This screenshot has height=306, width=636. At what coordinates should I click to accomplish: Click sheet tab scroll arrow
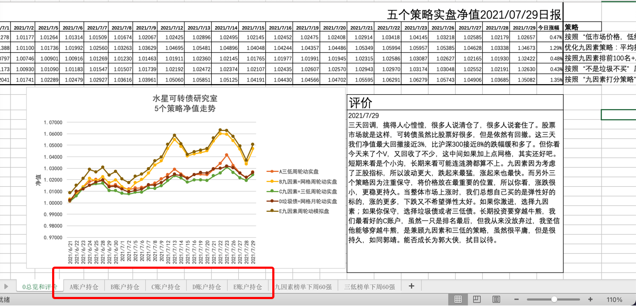coord(6,286)
